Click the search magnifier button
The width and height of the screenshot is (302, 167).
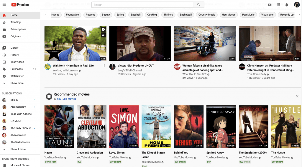(x=198, y=5)
